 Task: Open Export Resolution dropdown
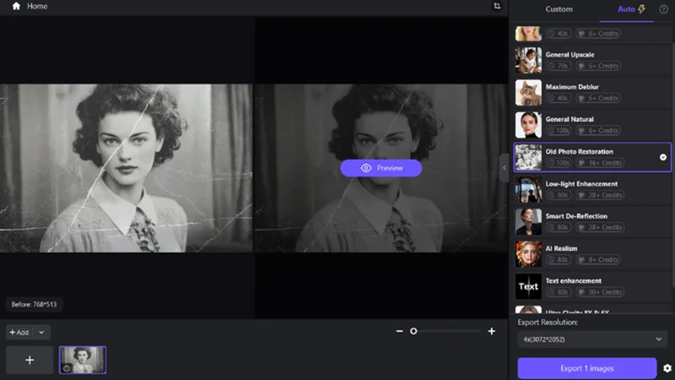(592, 339)
